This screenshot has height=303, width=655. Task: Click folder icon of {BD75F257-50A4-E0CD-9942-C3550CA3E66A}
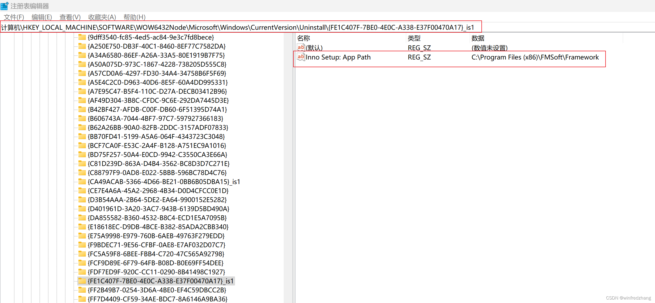click(x=82, y=154)
